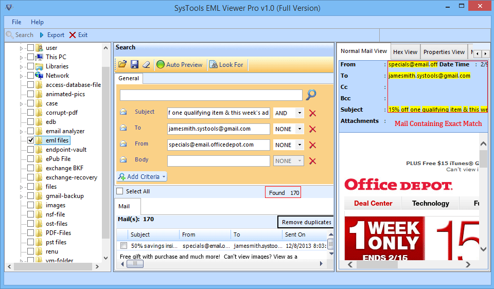Open To criteria NONE operator dropdown
494x289 pixels.
299,129
